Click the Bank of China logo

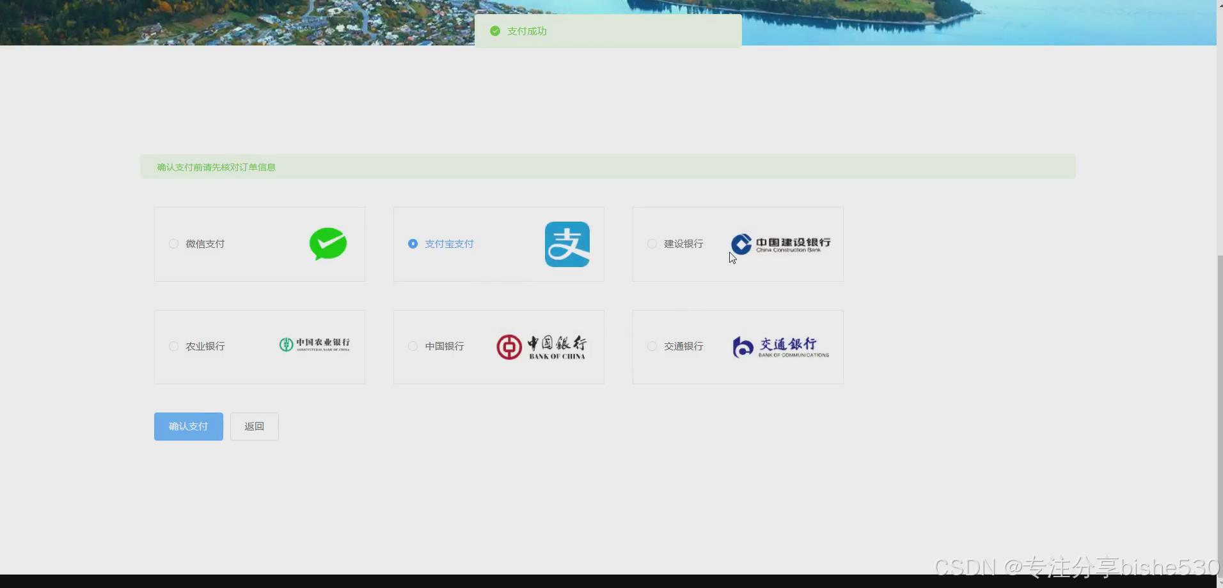tap(542, 346)
